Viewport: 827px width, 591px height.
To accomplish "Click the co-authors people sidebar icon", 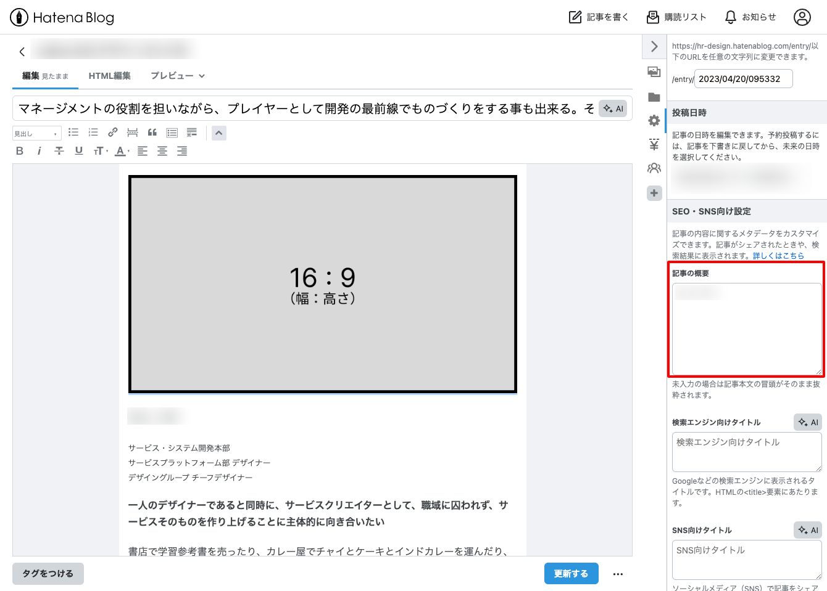I will (x=654, y=168).
